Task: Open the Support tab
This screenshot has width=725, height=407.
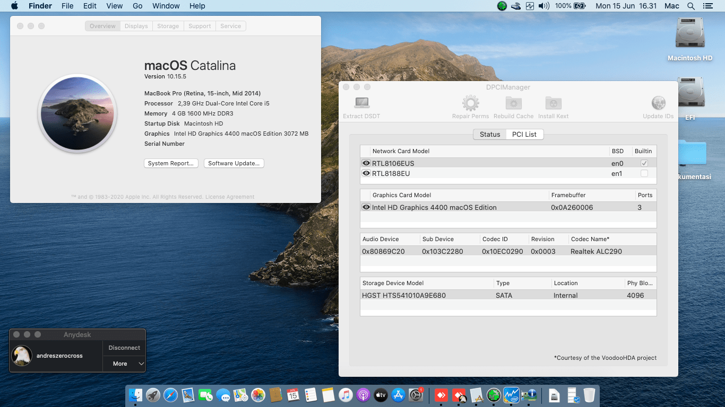Action: tap(200, 26)
